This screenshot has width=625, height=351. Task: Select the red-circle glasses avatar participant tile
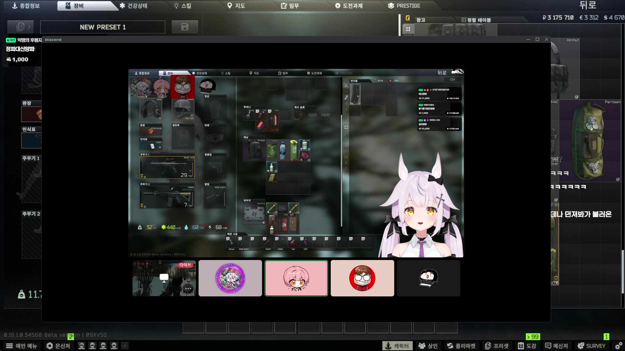pyautogui.click(x=362, y=278)
